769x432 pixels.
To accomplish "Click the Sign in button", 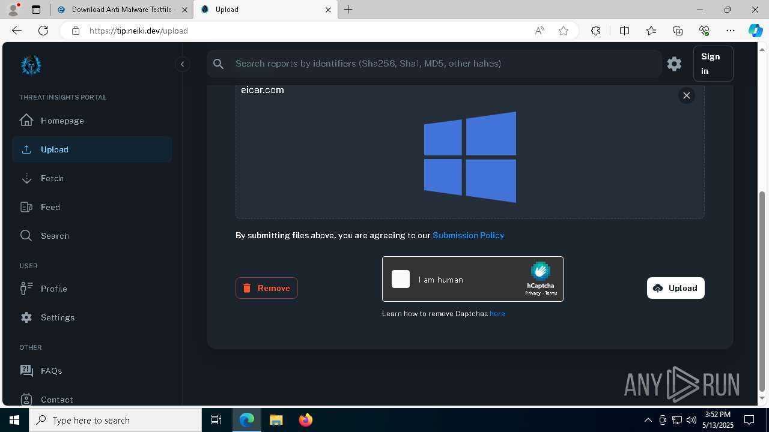I will (x=713, y=64).
